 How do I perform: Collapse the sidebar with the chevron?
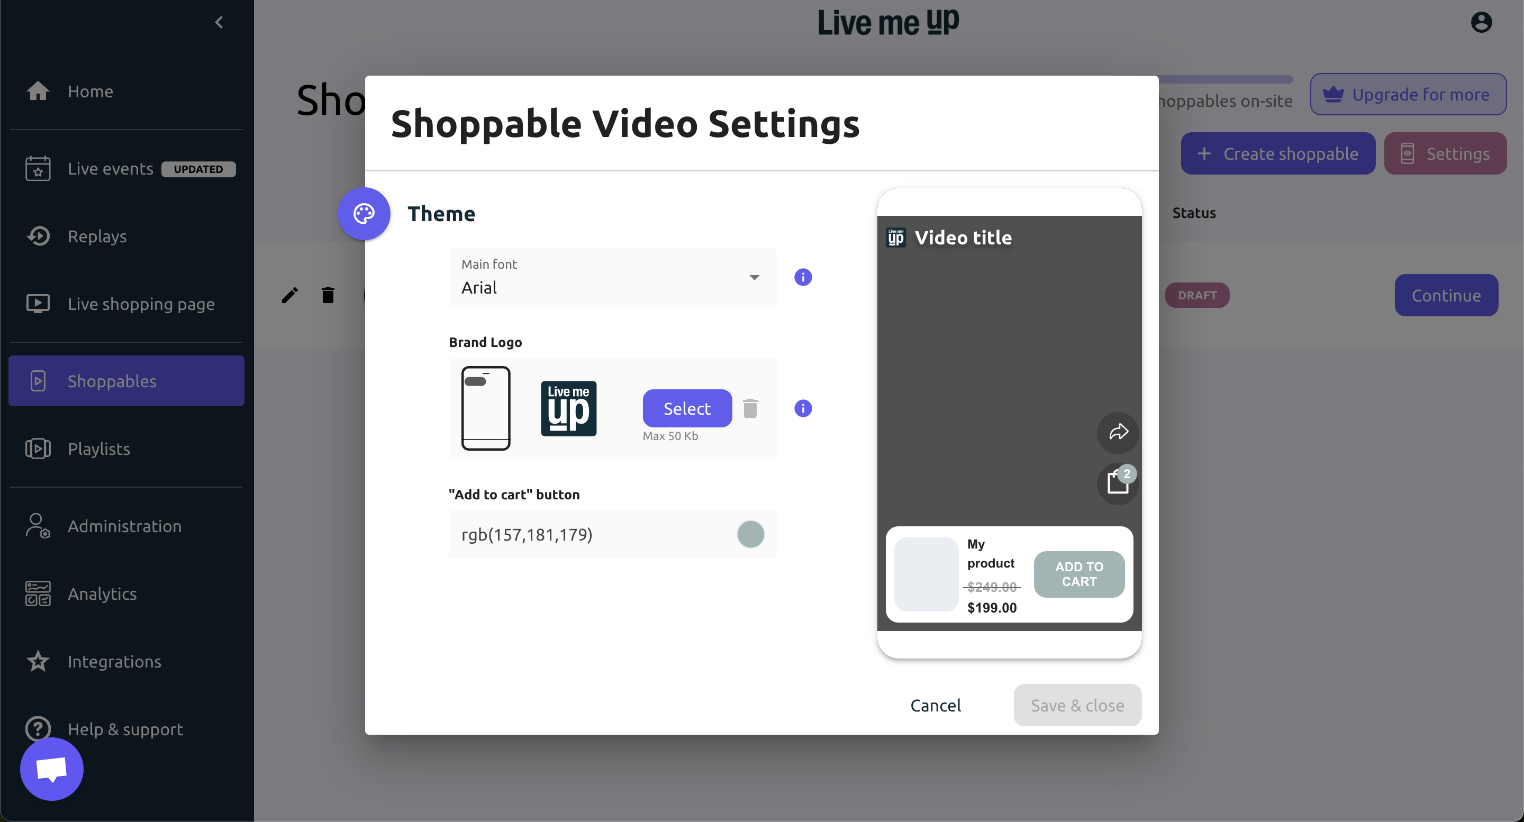219,22
